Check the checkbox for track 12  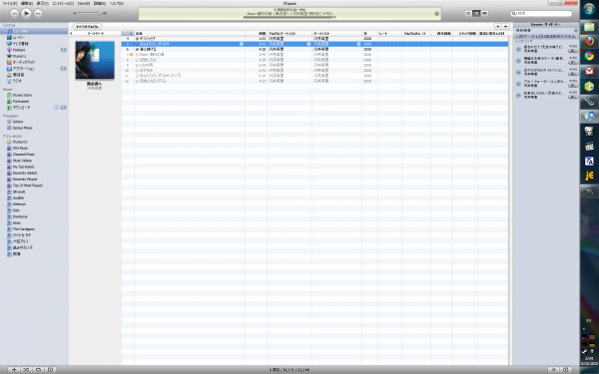tap(137, 81)
